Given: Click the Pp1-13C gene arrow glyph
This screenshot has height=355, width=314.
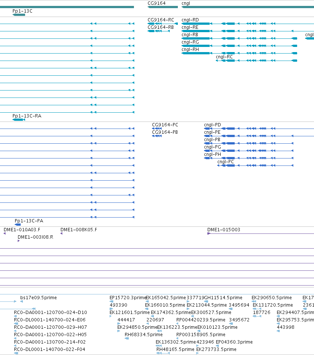Looking at the screenshot, I should [19, 15].
